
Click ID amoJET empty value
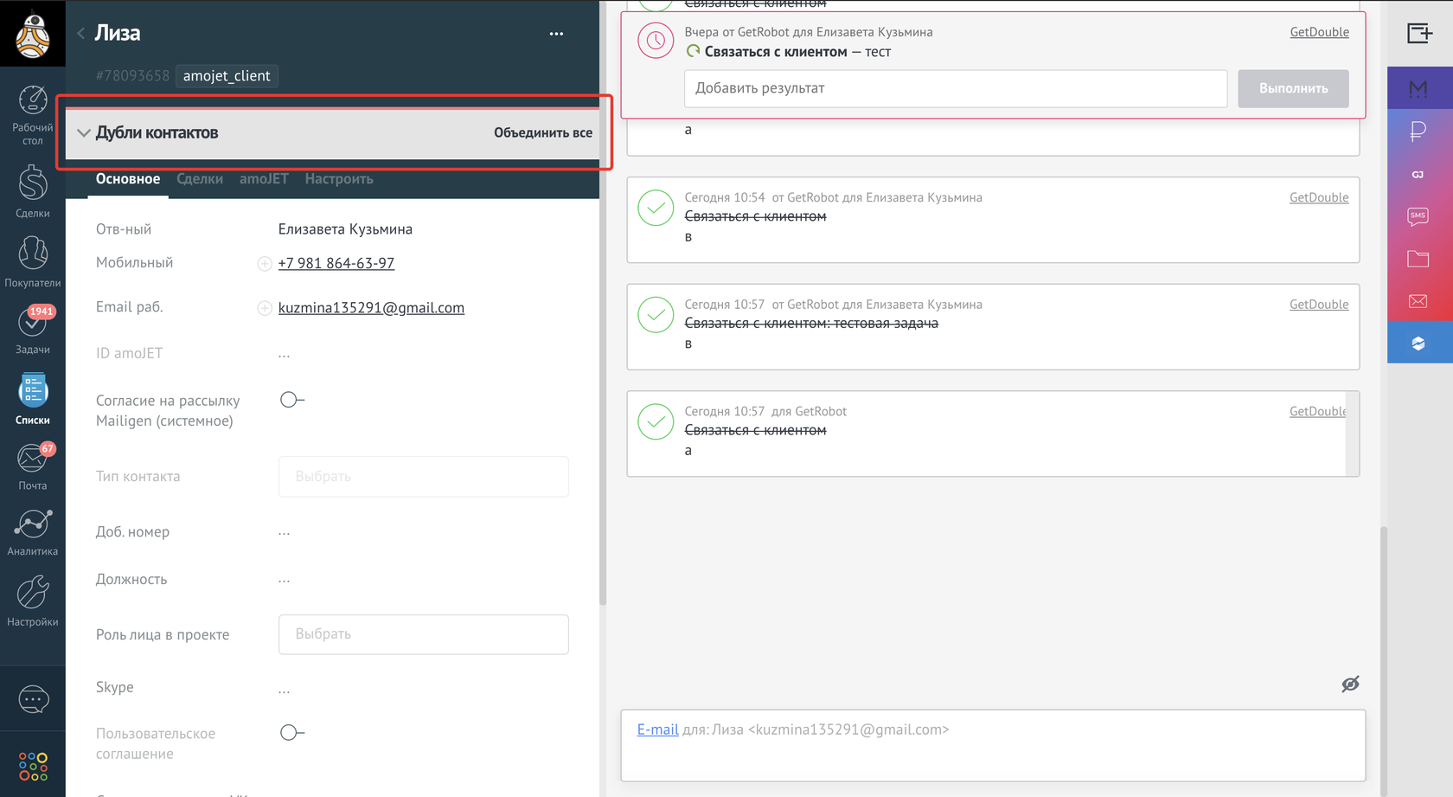284,354
